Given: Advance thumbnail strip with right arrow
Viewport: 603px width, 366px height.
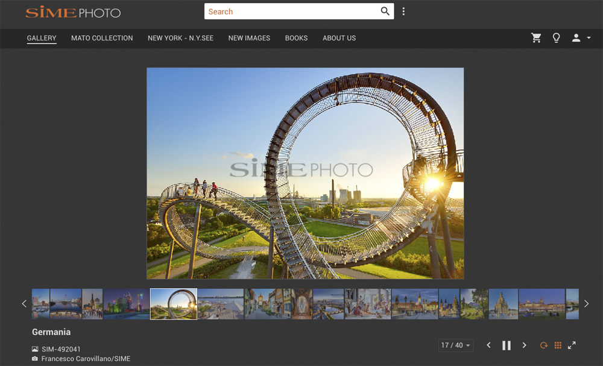Looking at the screenshot, I should pyautogui.click(x=587, y=304).
